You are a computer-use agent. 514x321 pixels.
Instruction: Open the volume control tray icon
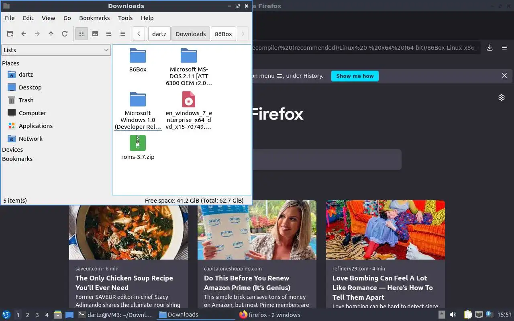(x=453, y=315)
